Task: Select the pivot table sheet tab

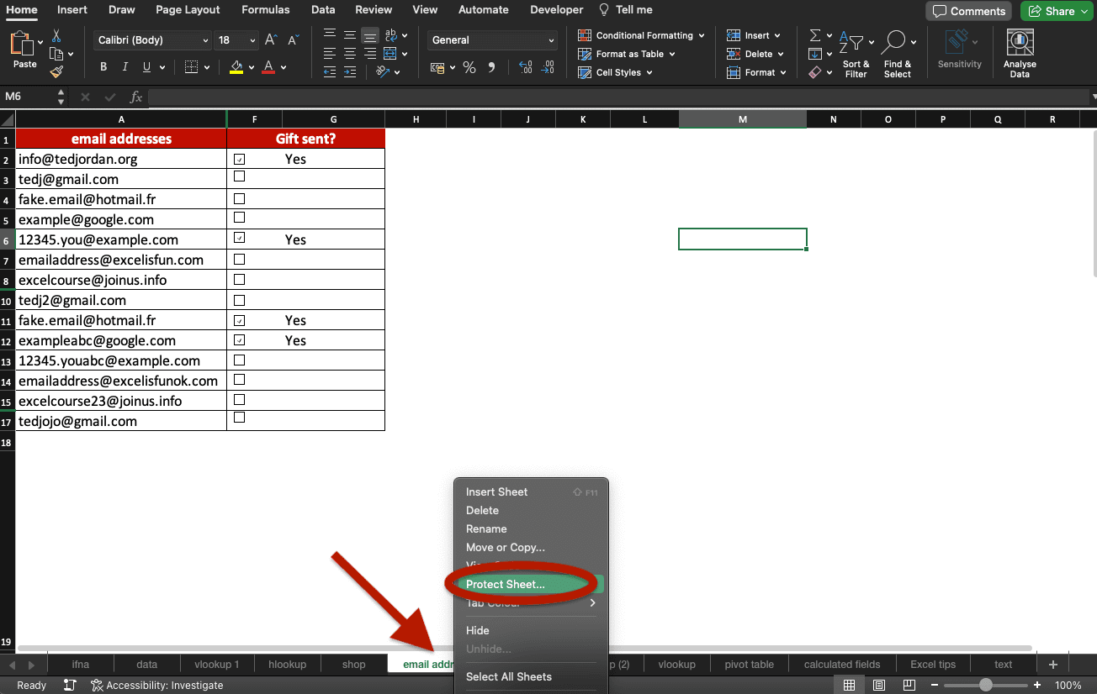Action: (x=749, y=664)
